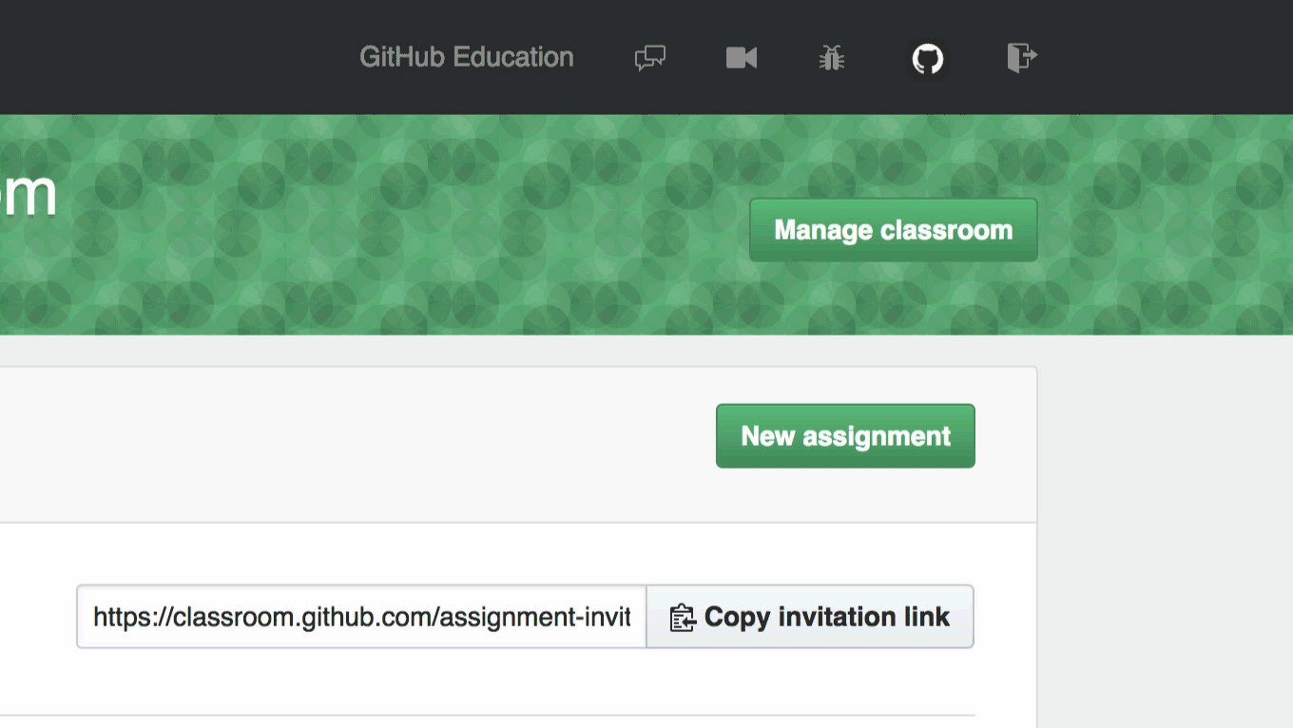The width and height of the screenshot is (1293, 728).
Task: Focus the invitation URL text field
Action: [361, 617]
